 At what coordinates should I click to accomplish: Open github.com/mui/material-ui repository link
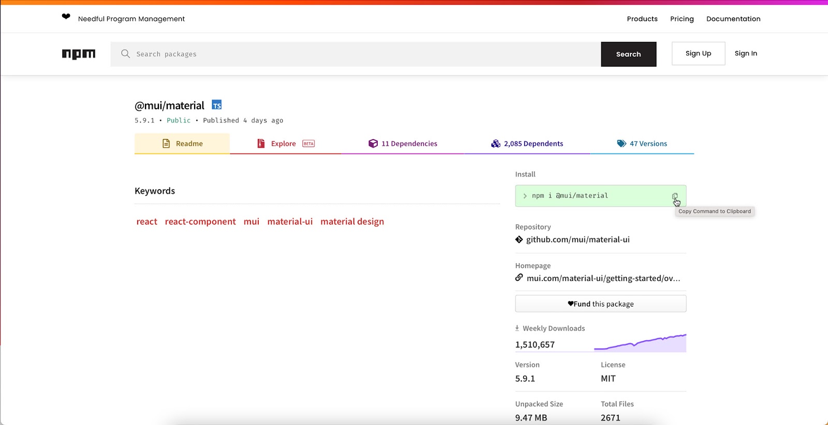point(578,239)
